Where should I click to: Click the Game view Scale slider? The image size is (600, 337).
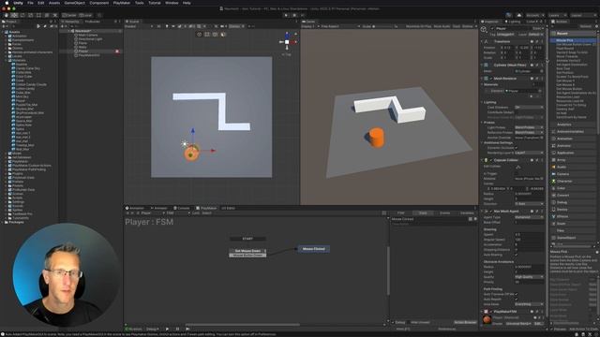point(382,26)
